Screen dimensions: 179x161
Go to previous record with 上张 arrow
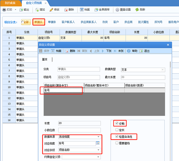[91, 51]
